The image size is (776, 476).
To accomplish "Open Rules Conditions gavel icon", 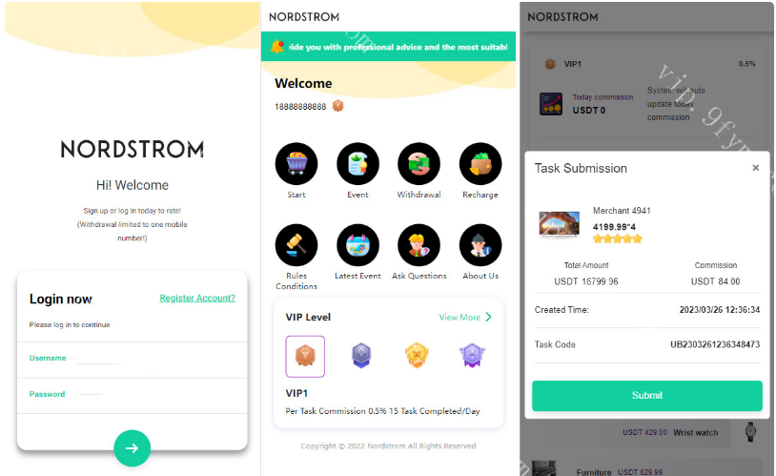I will coord(296,245).
